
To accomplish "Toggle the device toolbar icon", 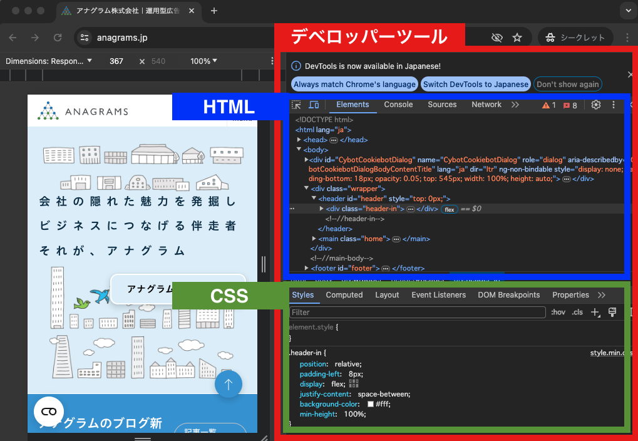I will 314,105.
